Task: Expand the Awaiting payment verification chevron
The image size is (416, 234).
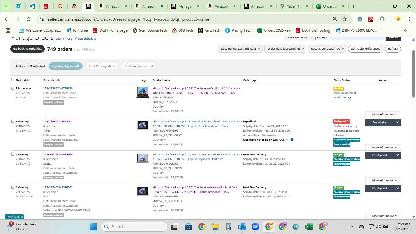Action: click(349, 98)
